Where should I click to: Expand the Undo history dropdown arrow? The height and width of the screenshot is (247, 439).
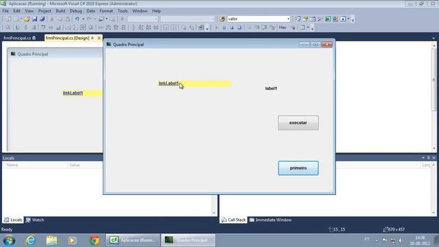click(83, 19)
